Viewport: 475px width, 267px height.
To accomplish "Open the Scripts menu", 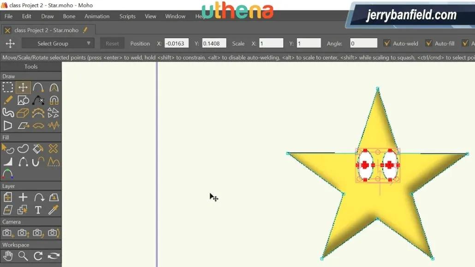I will click(x=127, y=16).
